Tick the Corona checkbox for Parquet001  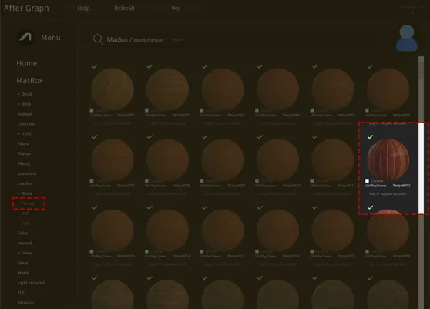92,110
